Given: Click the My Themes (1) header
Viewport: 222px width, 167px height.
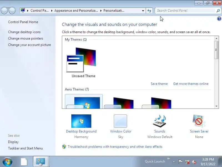Looking at the screenshot, I should pyautogui.click(x=76, y=40).
